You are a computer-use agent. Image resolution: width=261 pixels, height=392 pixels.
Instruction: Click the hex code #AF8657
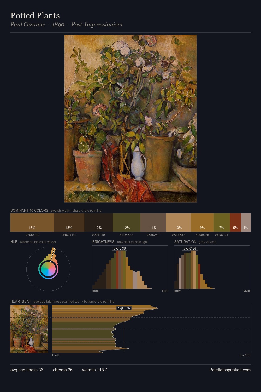click(x=179, y=235)
